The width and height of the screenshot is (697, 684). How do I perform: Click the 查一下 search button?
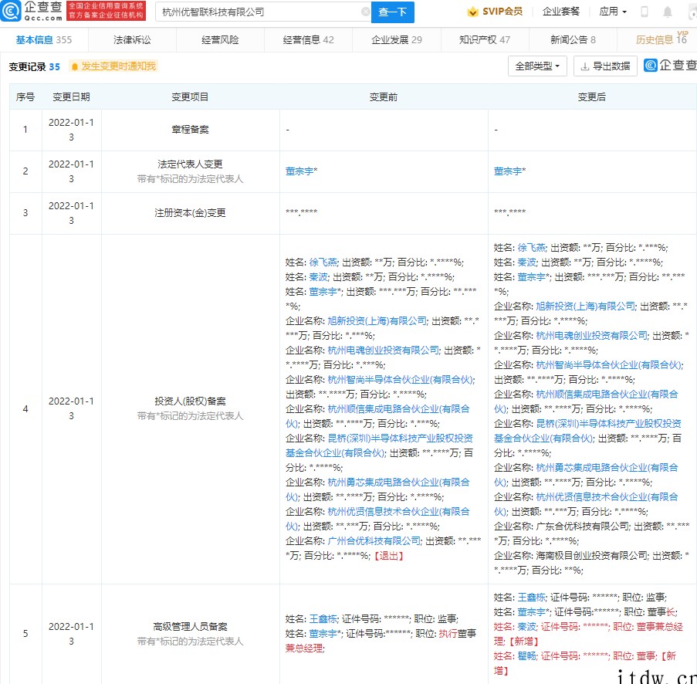coord(393,12)
